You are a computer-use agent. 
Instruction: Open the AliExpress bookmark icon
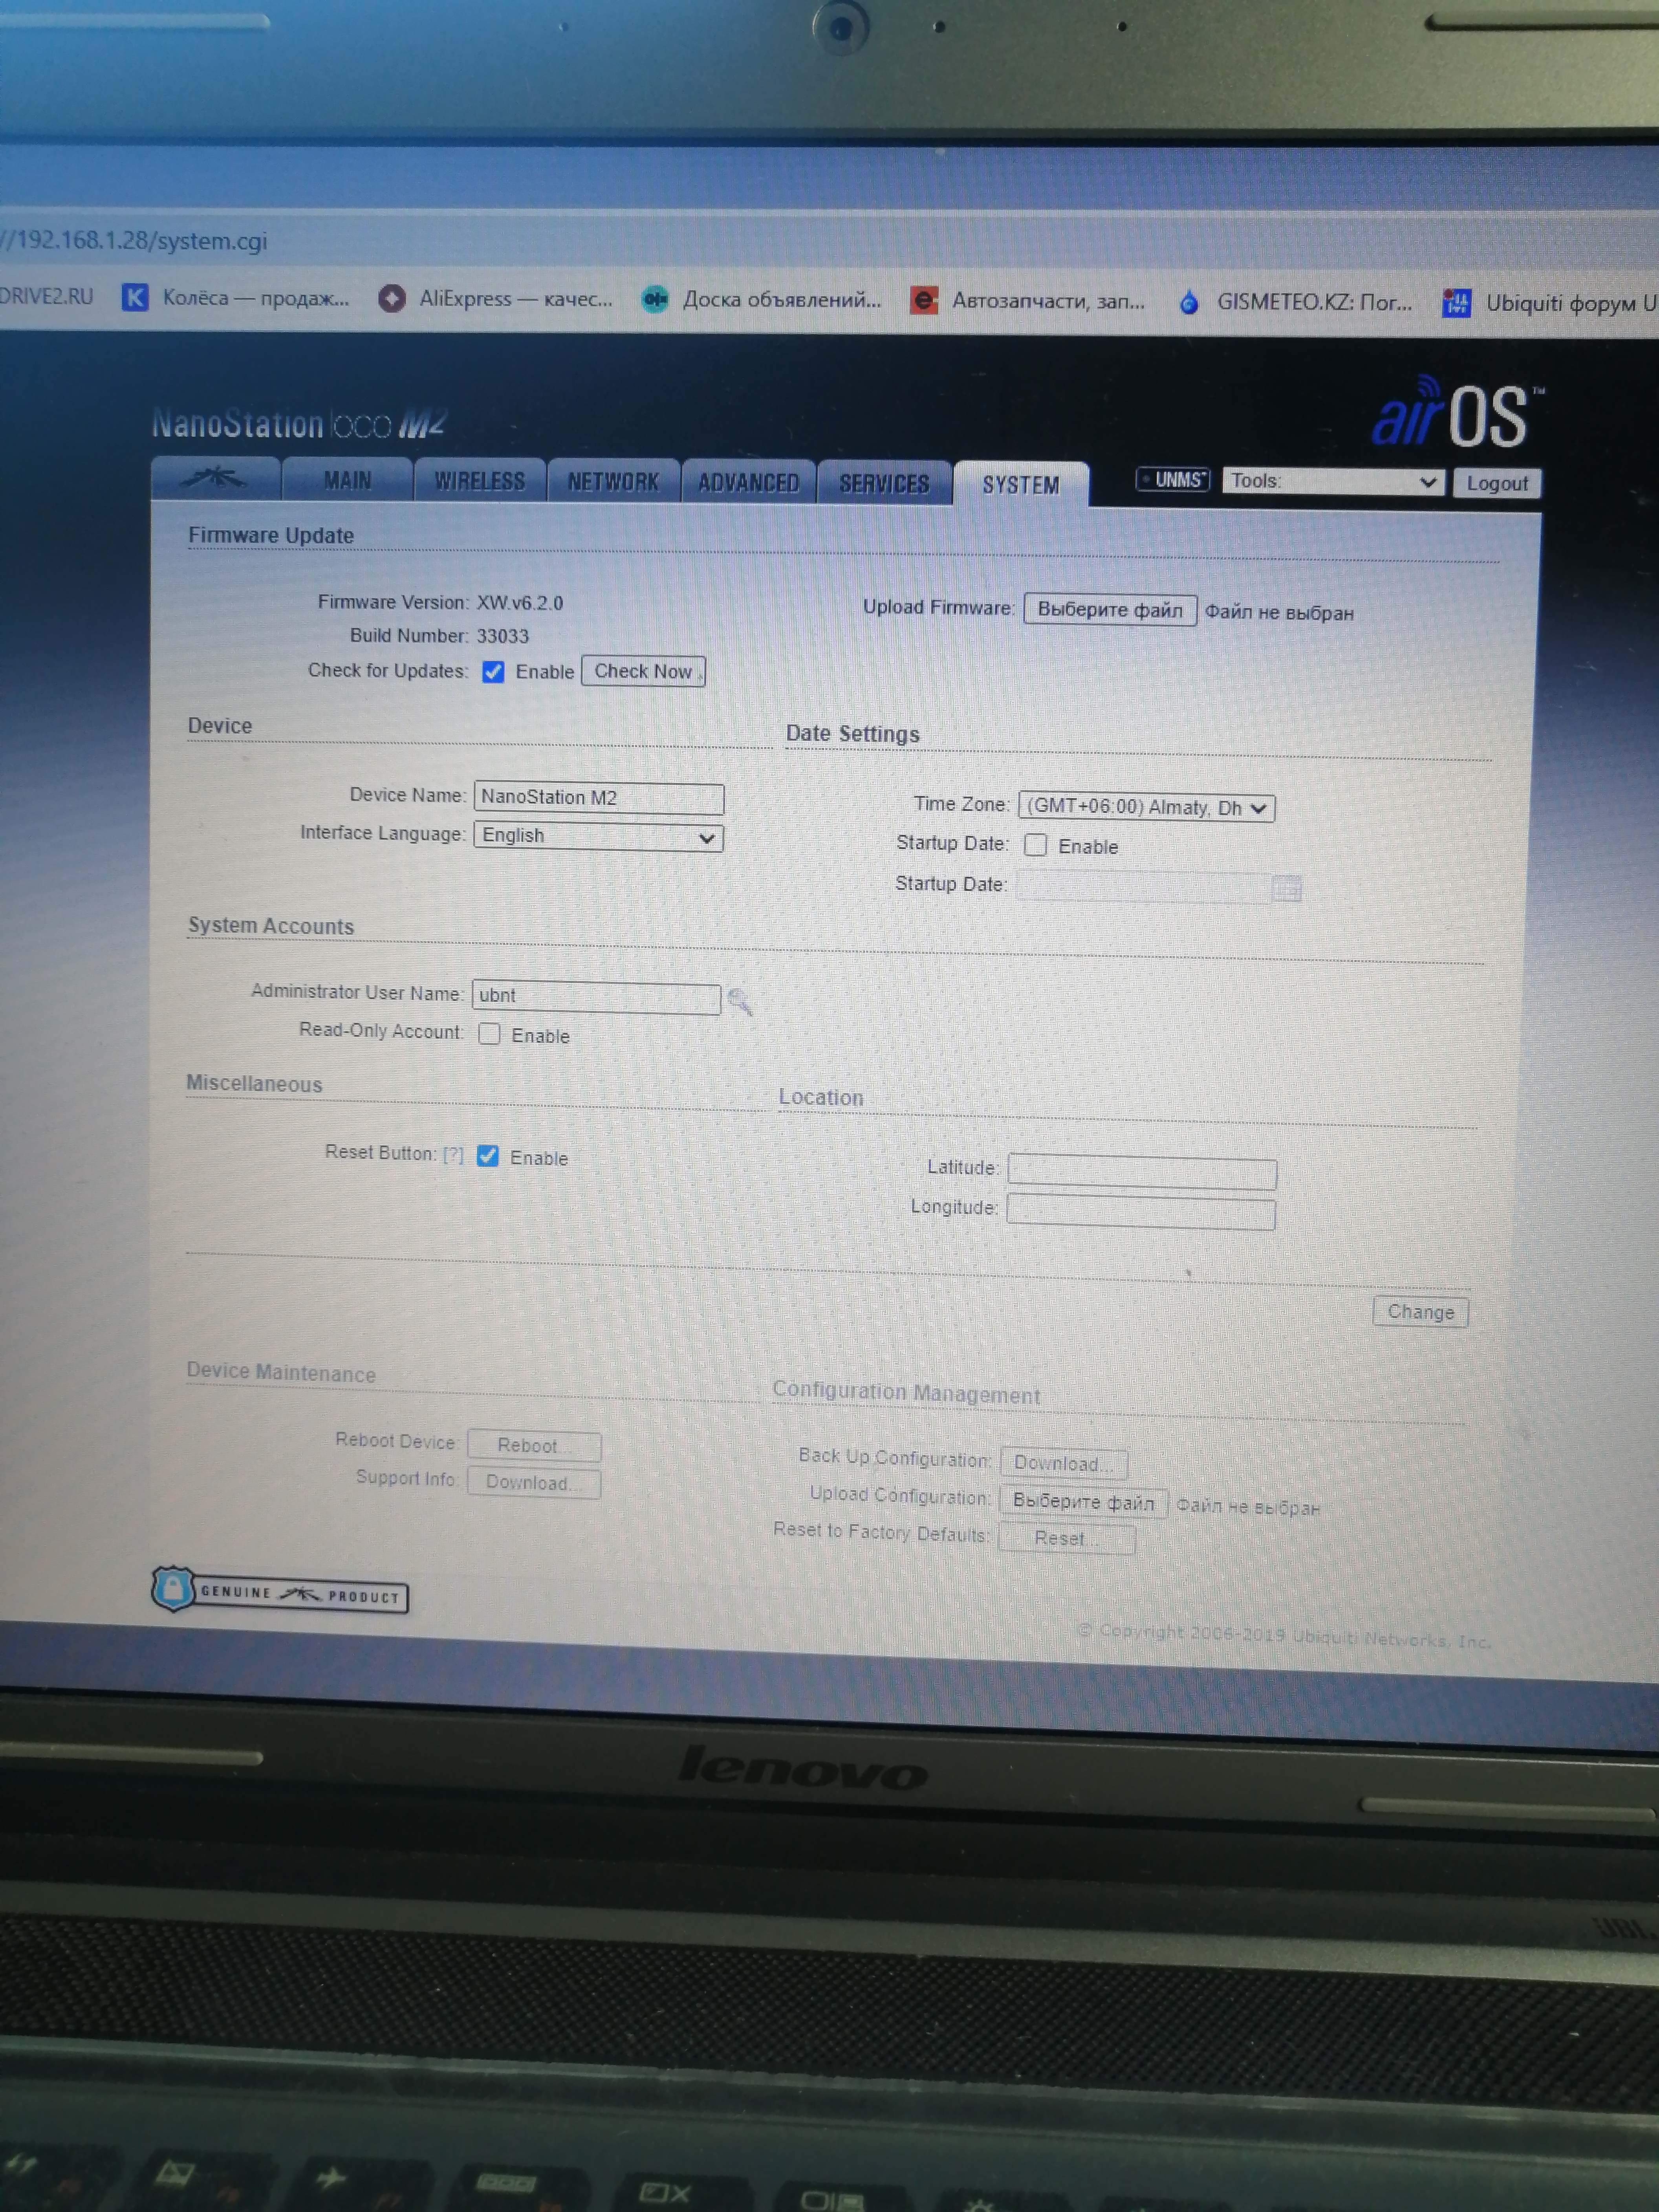pos(392,298)
